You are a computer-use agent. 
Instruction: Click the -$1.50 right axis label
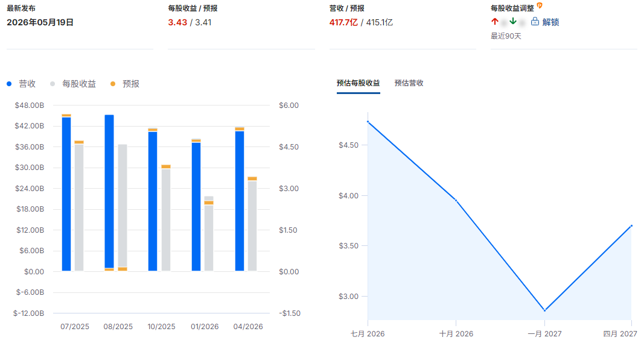pos(289,313)
